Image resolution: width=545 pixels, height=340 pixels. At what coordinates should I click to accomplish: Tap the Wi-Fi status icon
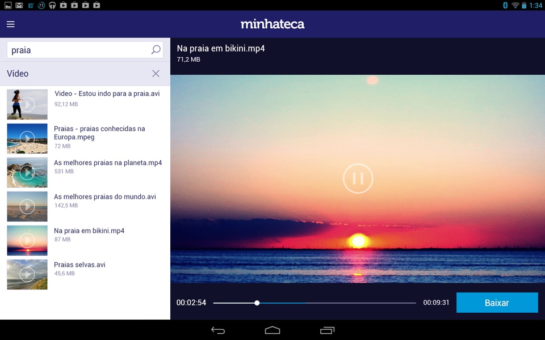tap(515, 5)
